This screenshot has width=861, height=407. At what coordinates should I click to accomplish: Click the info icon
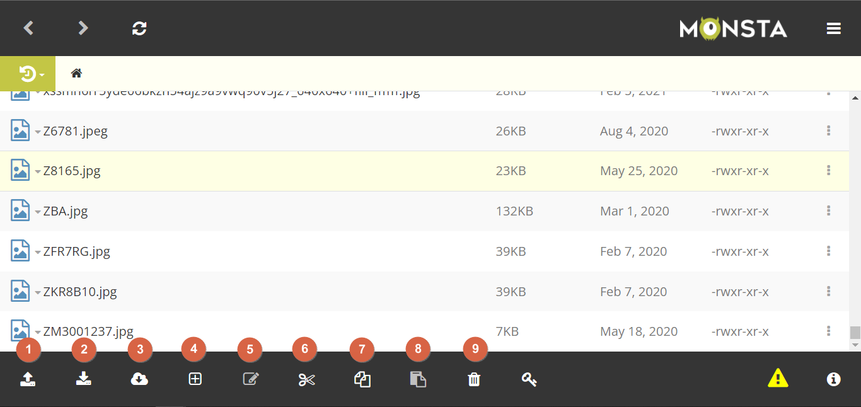pyautogui.click(x=834, y=379)
